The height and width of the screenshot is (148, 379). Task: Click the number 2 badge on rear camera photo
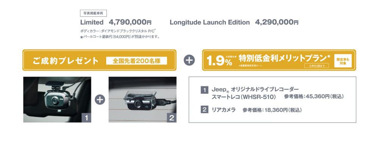coord(172,118)
